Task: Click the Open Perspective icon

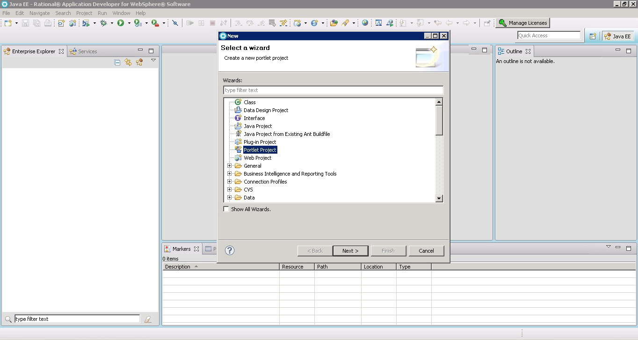Action: [x=593, y=36]
